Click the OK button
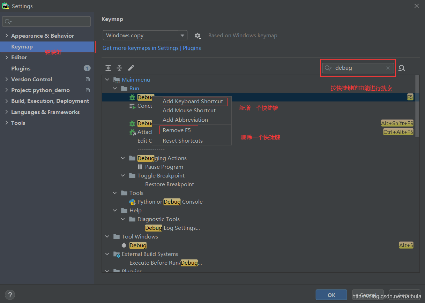 coord(331,295)
